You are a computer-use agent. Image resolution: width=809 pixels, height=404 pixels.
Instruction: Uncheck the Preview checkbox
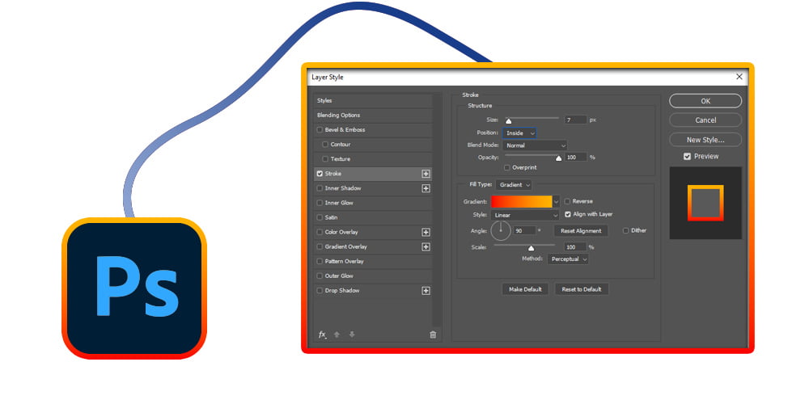point(687,156)
